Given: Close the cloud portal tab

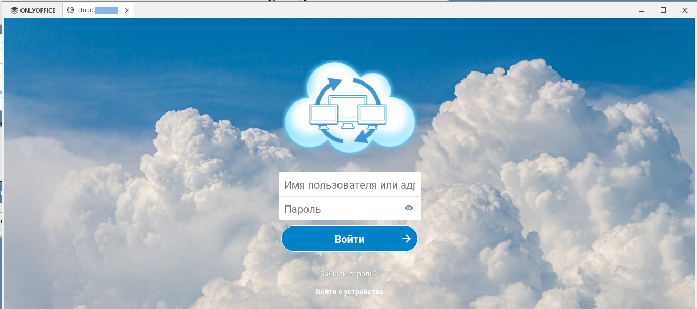Looking at the screenshot, I should point(127,11).
